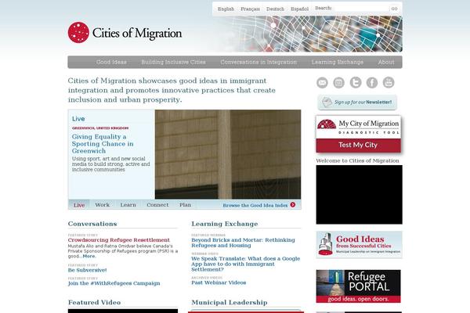Open the About menu
The width and height of the screenshot is (470, 313).
click(x=385, y=62)
